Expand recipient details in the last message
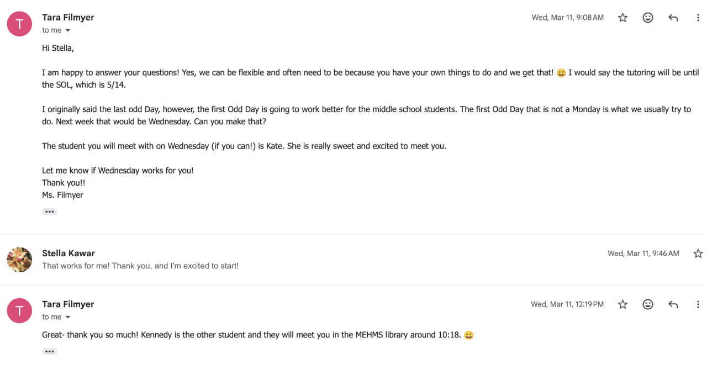The height and width of the screenshot is (370, 707). point(68,317)
